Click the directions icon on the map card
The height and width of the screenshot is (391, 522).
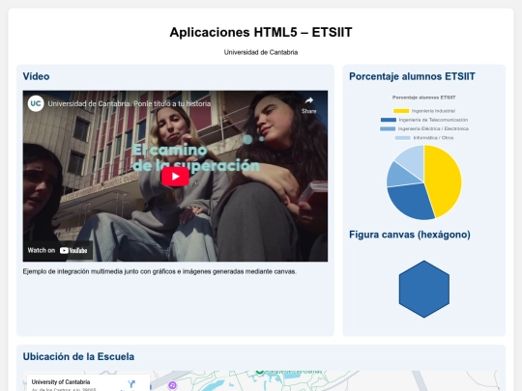click(x=131, y=384)
